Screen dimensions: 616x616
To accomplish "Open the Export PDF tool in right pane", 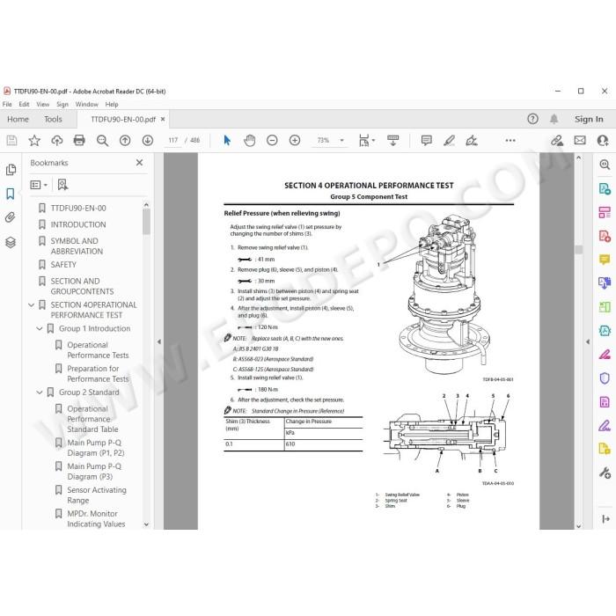I will point(605,188).
